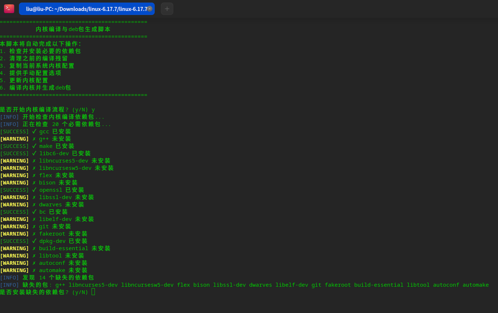
Task: Close the liu@liu-PC terminal tab
Action: pyautogui.click(x=150, y=9)
